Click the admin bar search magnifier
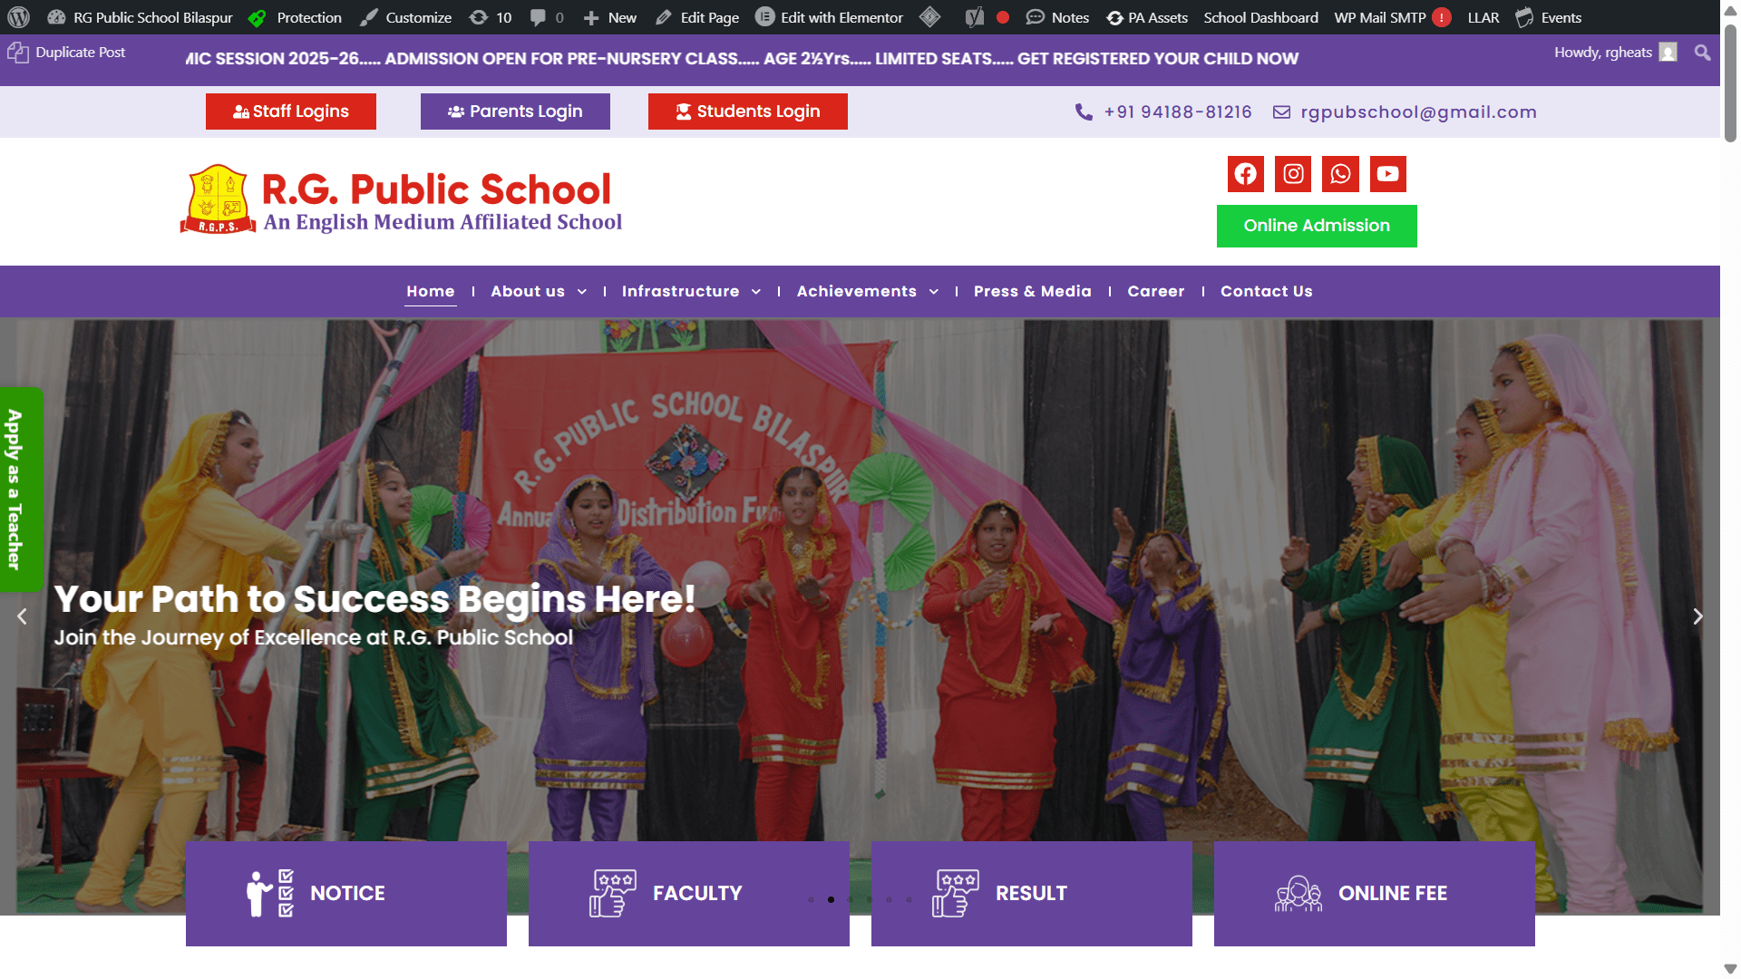 (x=1702, y=53)
